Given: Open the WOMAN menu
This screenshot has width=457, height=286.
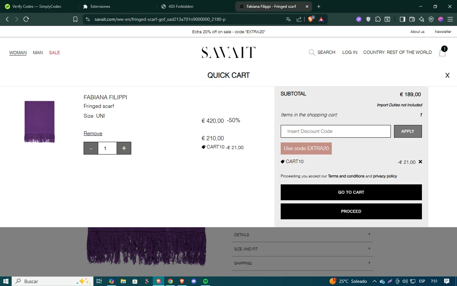Looking at the screenshot, I should click(18, 53).
